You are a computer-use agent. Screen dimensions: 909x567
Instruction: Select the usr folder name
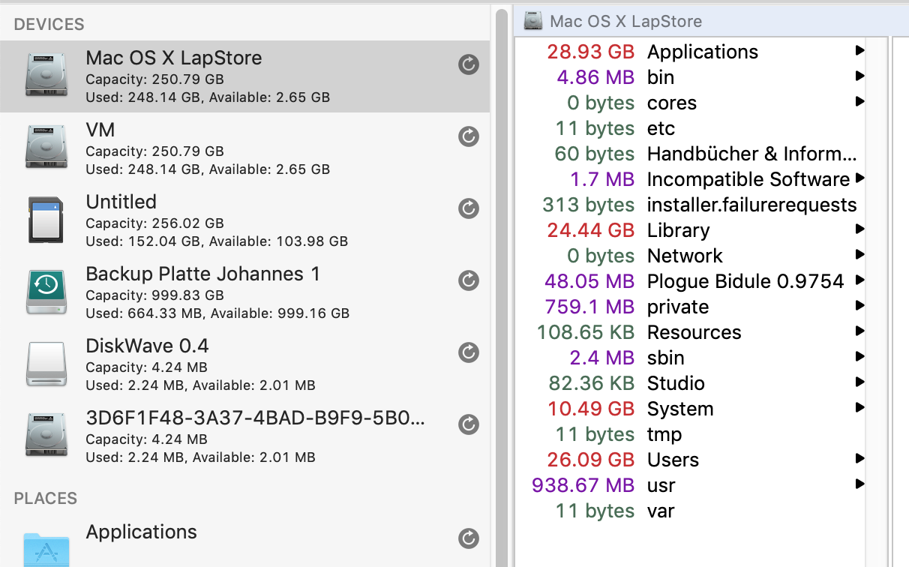[661, 485]
